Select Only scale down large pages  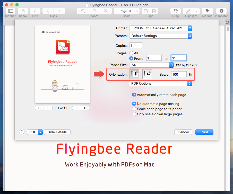(134, 114)
